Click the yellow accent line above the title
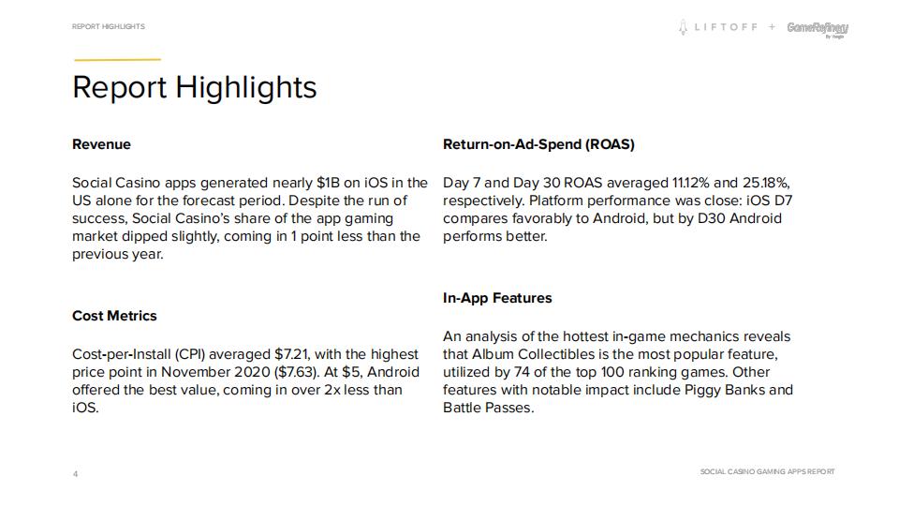 (116, 60)
